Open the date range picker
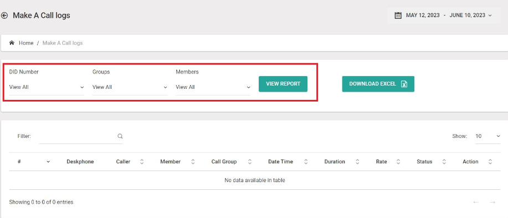The image size is (508, 218). click(x=444, y=15)
